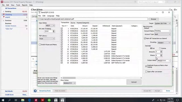Image resolution: width=182 pixels, height=102 pixels.
Task: Click the horizontal scrollbar thumb under transactions
Action: [69, 78]
